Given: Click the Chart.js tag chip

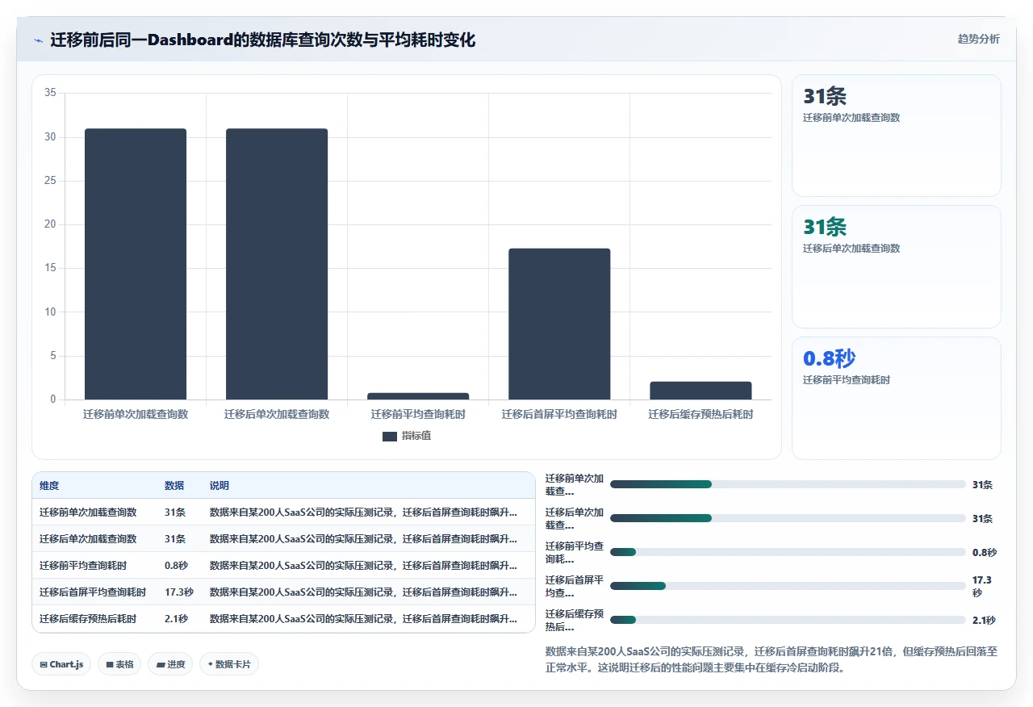Looking at the screenshot, I should (x=61, y=664).
